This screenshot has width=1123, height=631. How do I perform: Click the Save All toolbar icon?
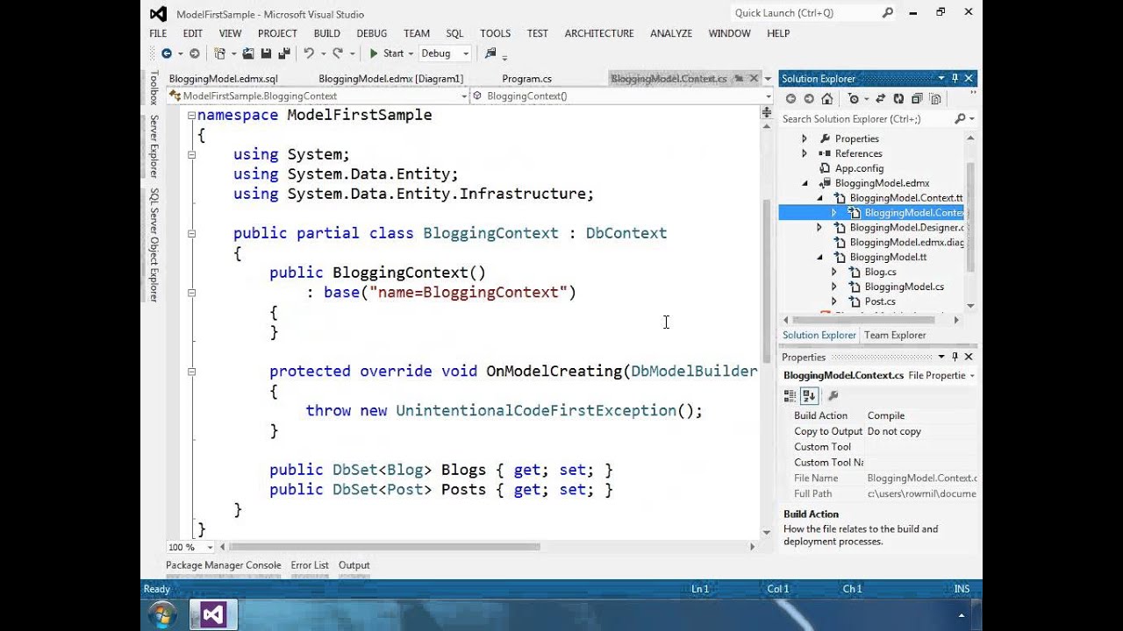(283, 53)
